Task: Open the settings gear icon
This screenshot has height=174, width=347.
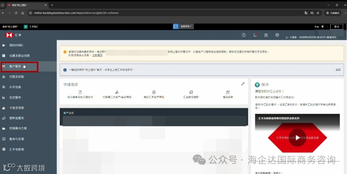Action: pos(277,35)
